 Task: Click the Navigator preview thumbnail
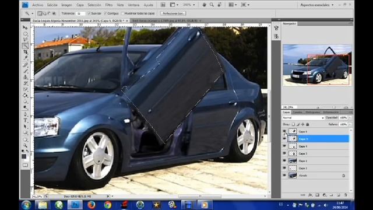(x=317, y=65)
